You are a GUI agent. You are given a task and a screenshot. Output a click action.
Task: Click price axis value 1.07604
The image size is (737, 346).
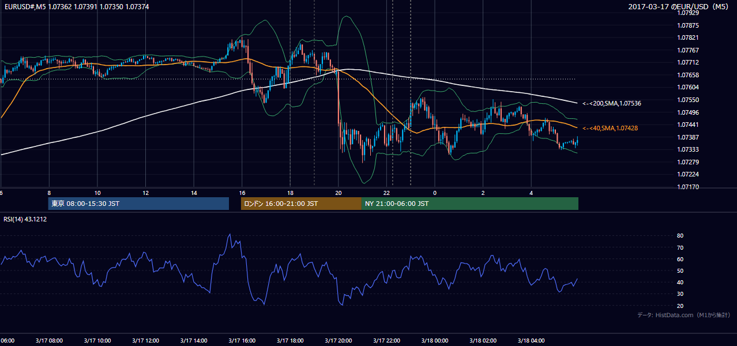688,87
